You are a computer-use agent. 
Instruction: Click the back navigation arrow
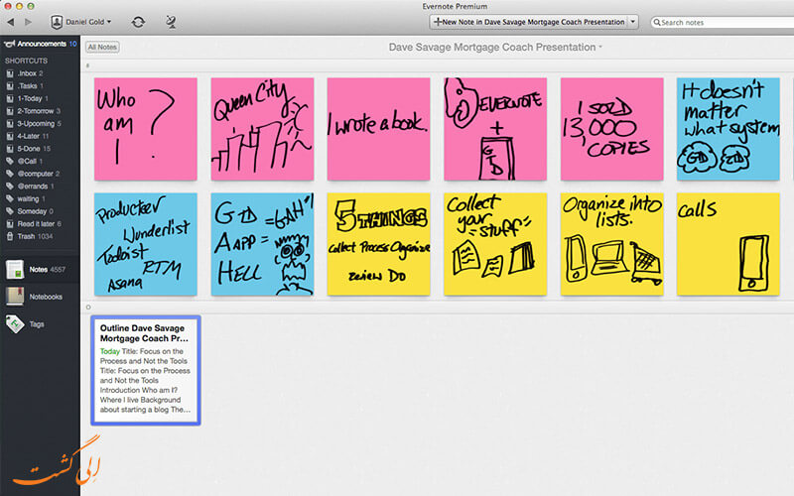coord(11,22)
